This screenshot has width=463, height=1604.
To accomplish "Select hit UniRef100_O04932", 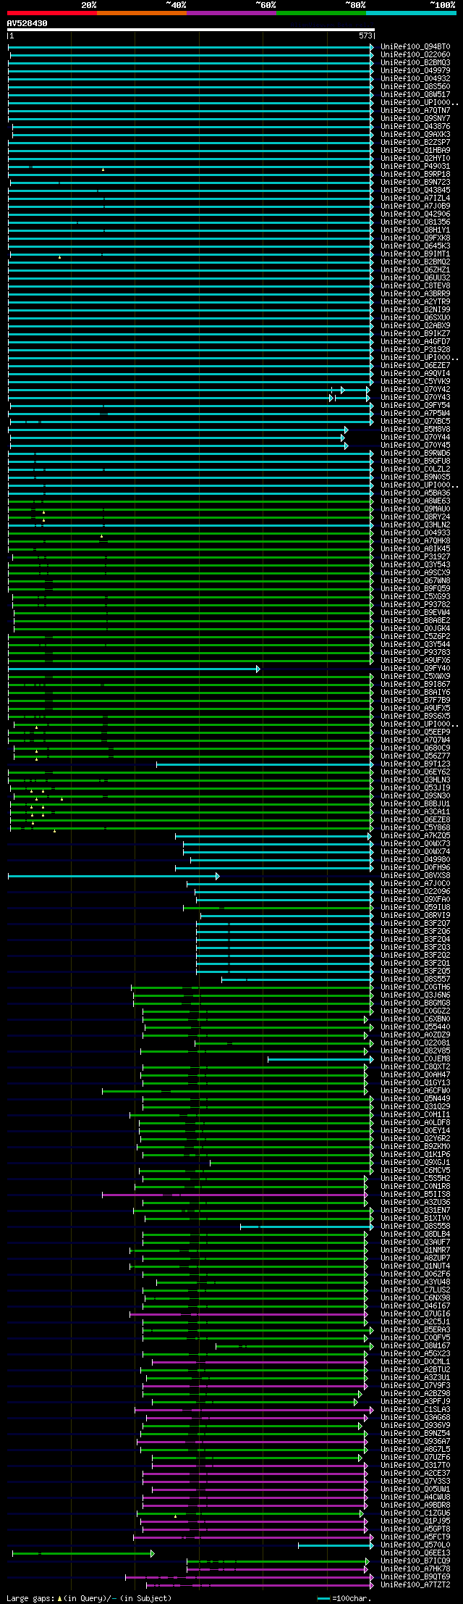I will tap(415, 78).
